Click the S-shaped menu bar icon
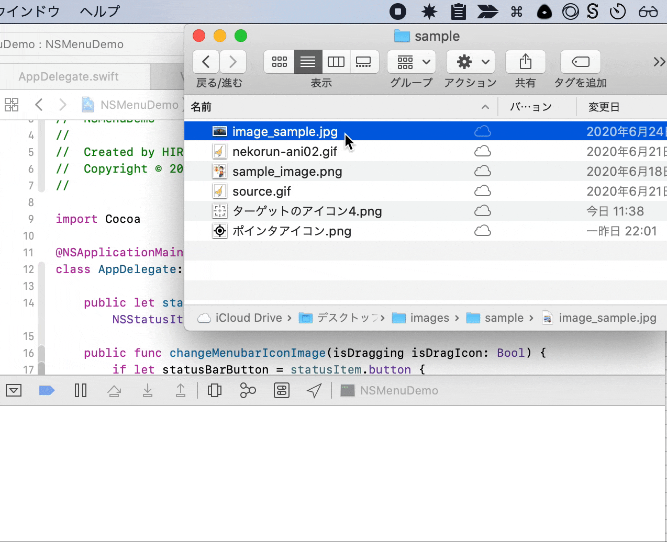Image resolution: width=667 pixels, height=542 pixels. coord(593,12)
